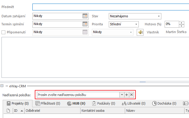Increase Hotovo percentage with up arrow
The image size is (189, 118).
coord(182,23)
